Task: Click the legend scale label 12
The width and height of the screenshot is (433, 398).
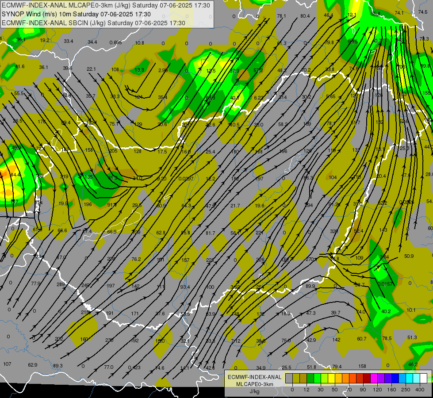Action: 307,390
